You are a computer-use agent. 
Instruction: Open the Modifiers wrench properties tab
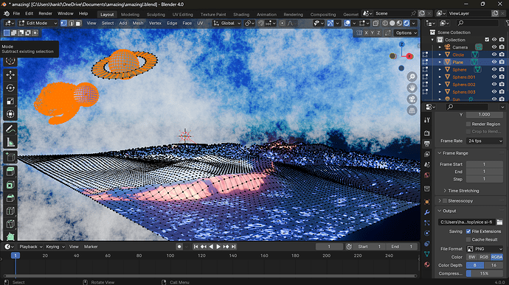coord(427,212)
